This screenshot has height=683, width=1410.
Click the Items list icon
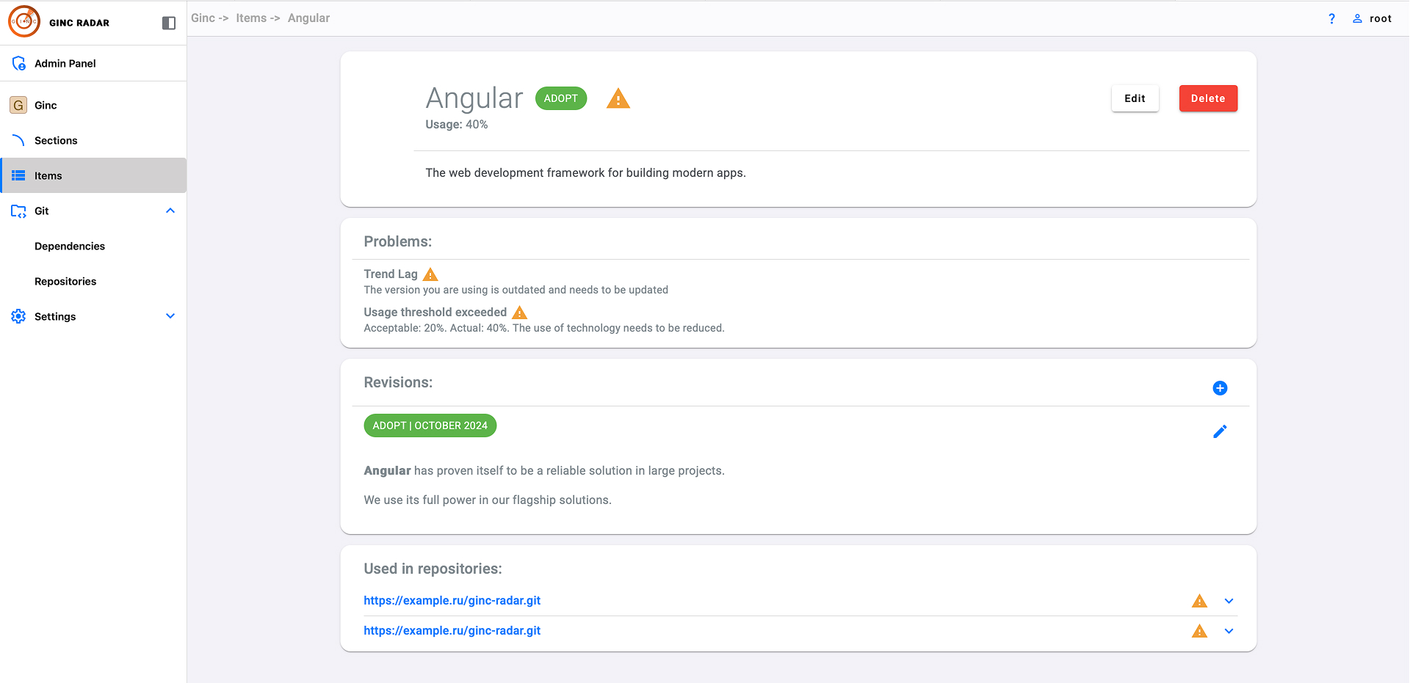coord(19,175)
